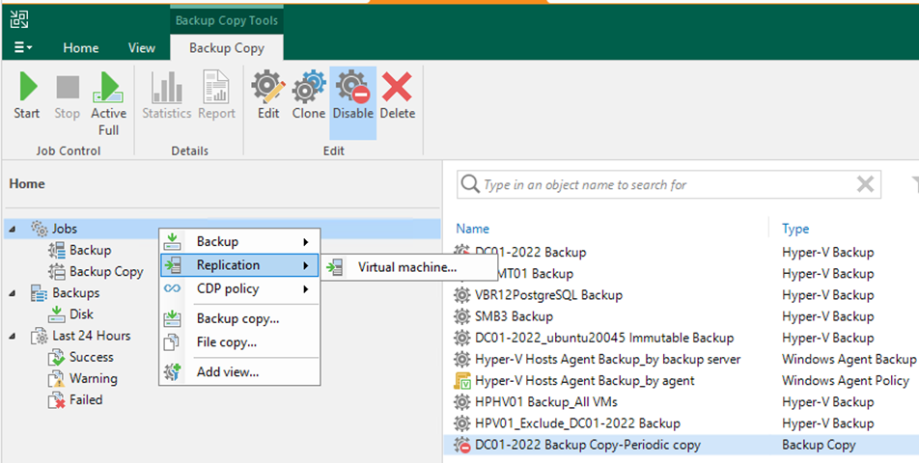Open the Warning sessions node

(94, 379)
